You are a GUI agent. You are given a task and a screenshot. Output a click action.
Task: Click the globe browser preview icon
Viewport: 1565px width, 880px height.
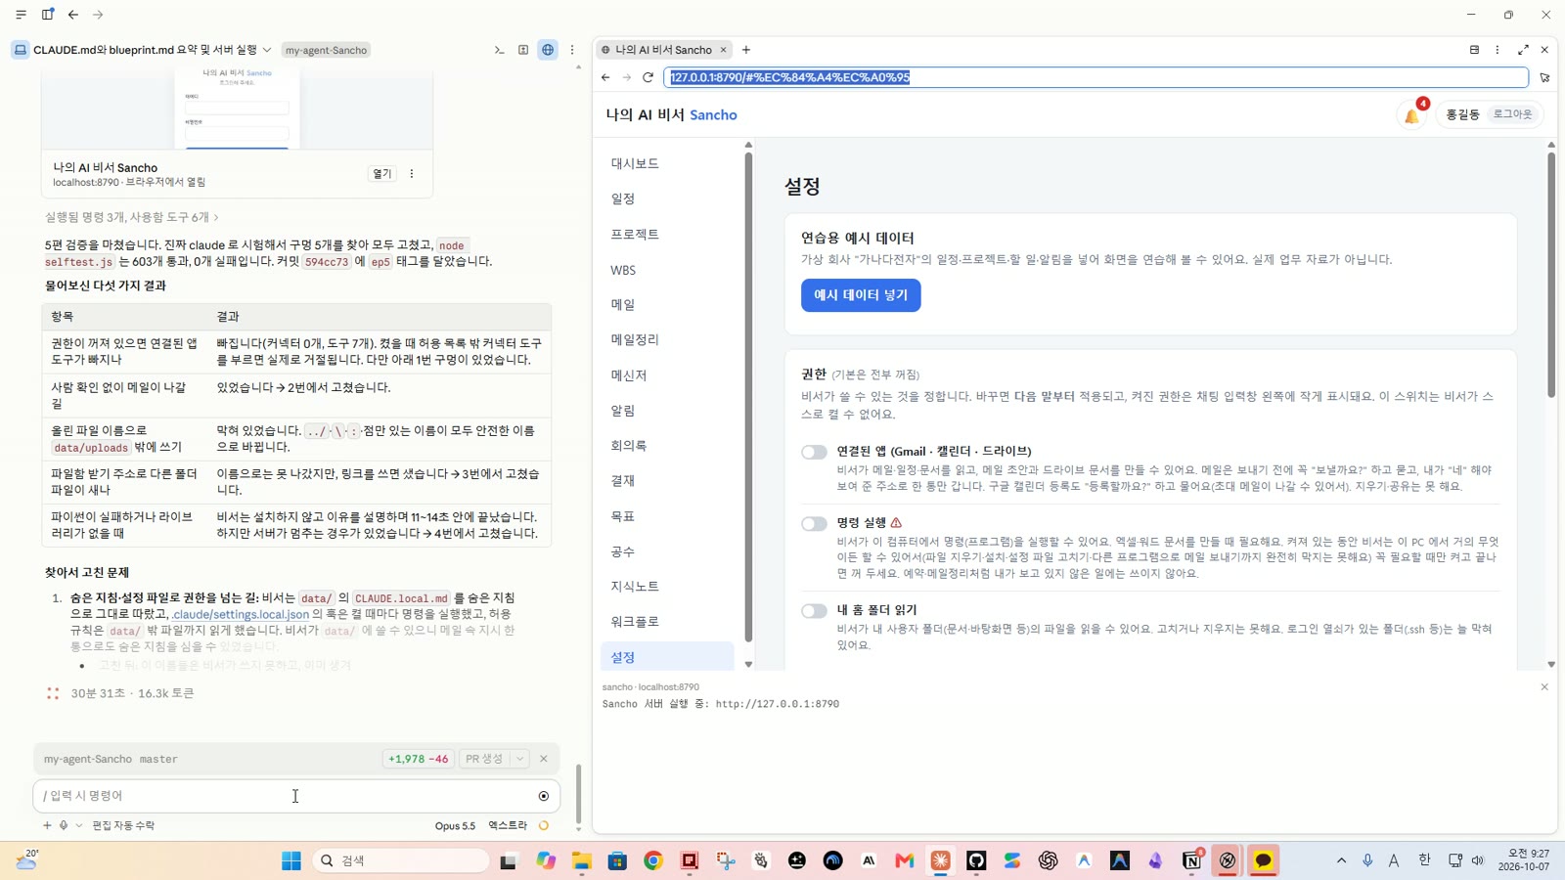pos(548,50)
